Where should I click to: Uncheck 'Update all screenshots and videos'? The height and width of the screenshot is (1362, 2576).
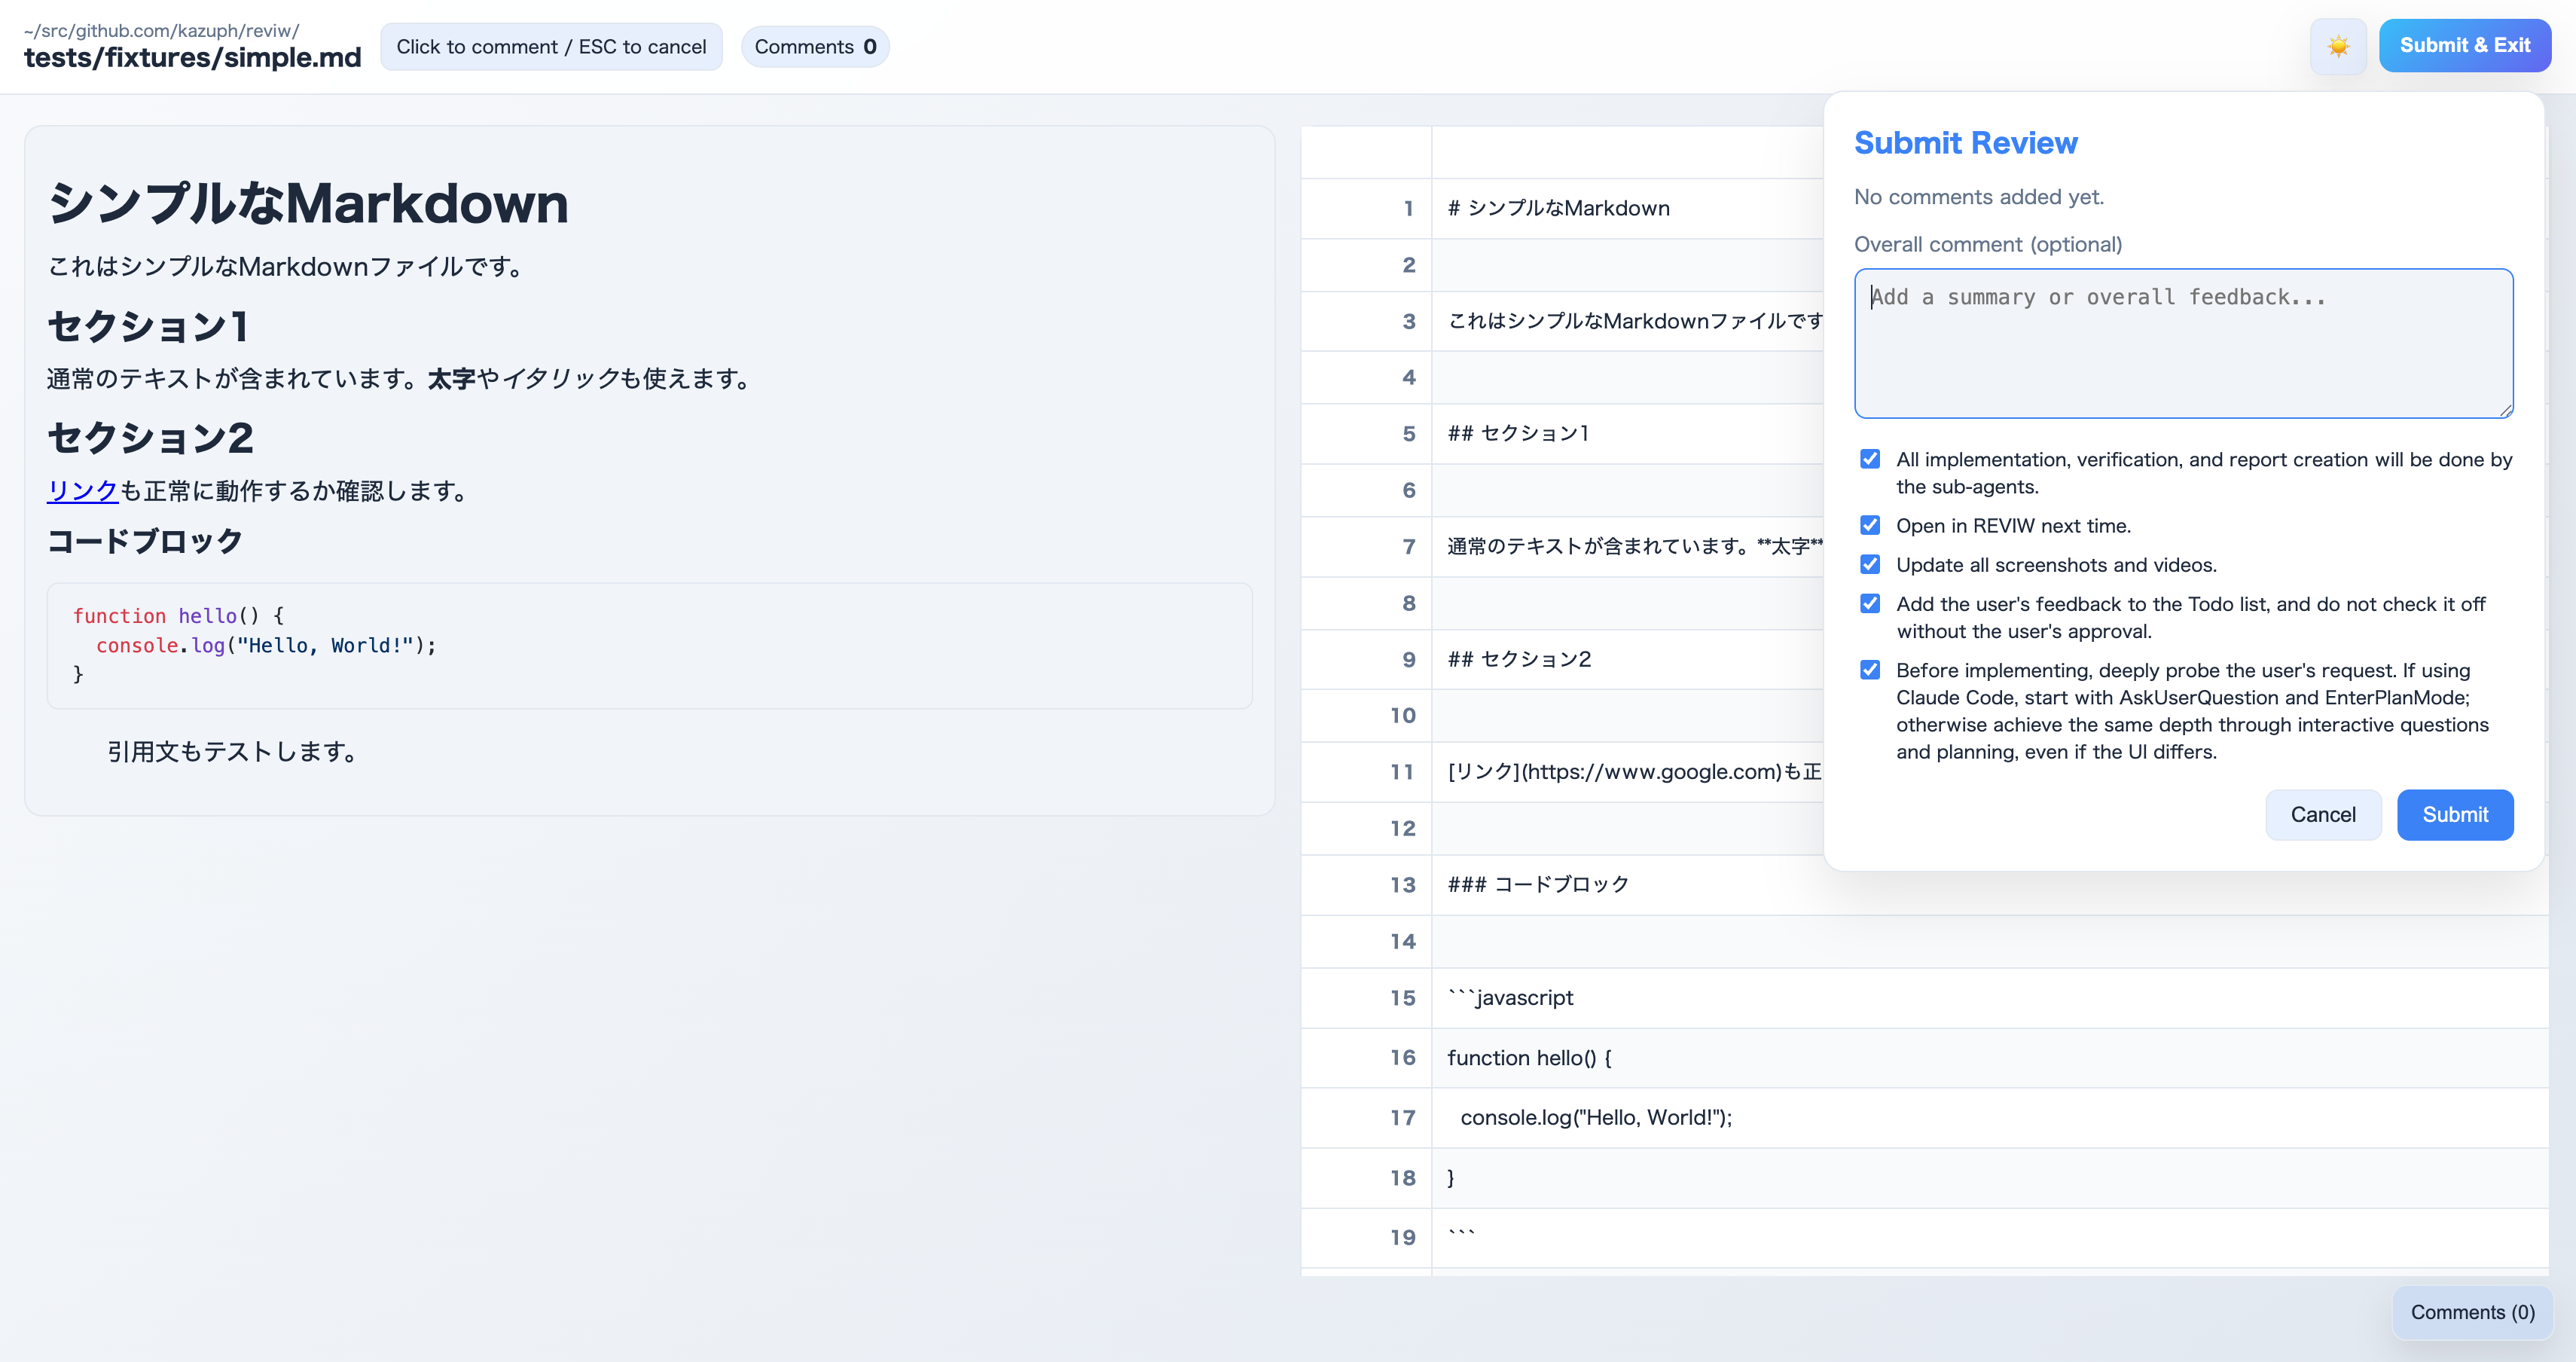click(x=1869, y=565)
